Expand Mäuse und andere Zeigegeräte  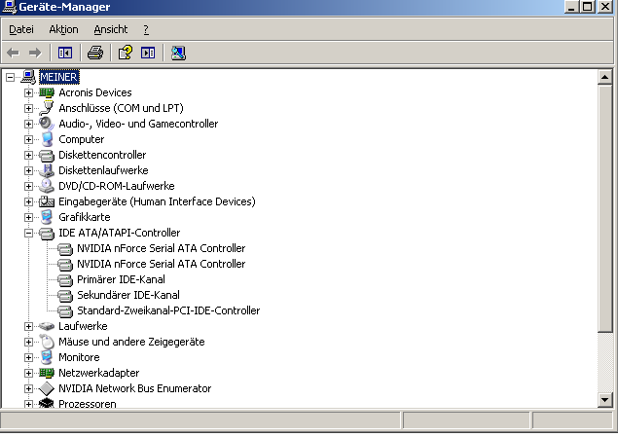click(28, 342)
